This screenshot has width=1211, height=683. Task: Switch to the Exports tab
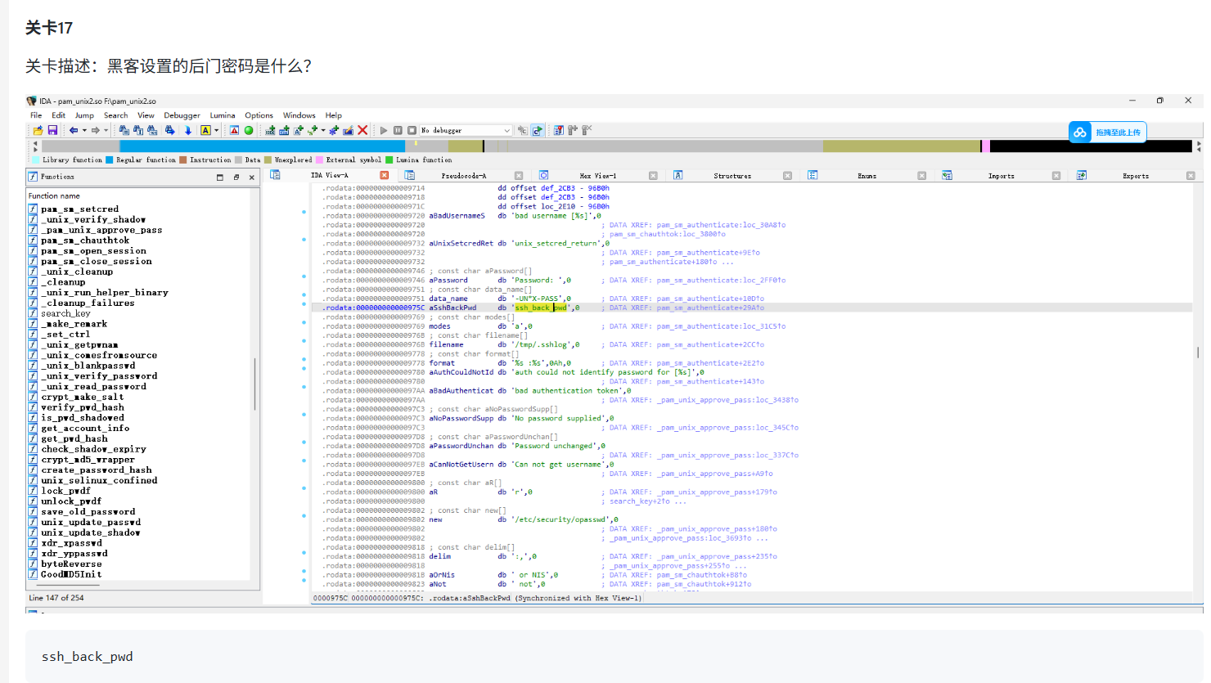pos(1135,176)
